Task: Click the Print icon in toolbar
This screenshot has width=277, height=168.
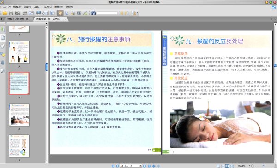Action: coord(25,13)
